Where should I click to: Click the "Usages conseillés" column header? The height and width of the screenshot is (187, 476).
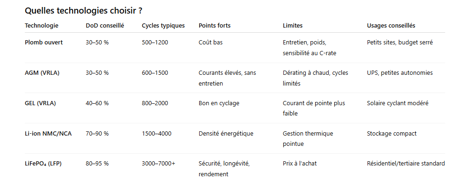(391, 26)
